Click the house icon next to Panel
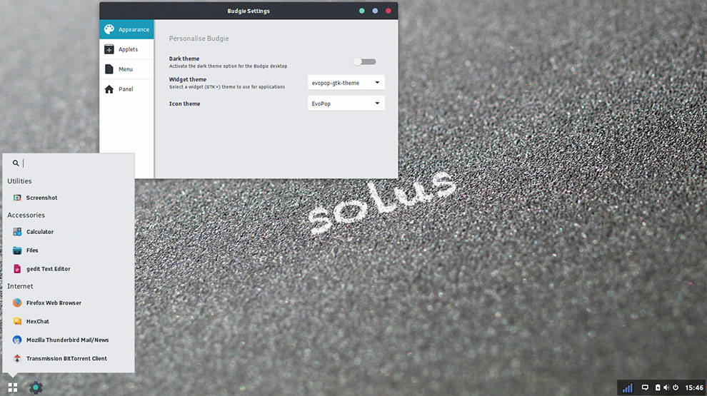The image size is (707, 396). [x=109, y=89]
